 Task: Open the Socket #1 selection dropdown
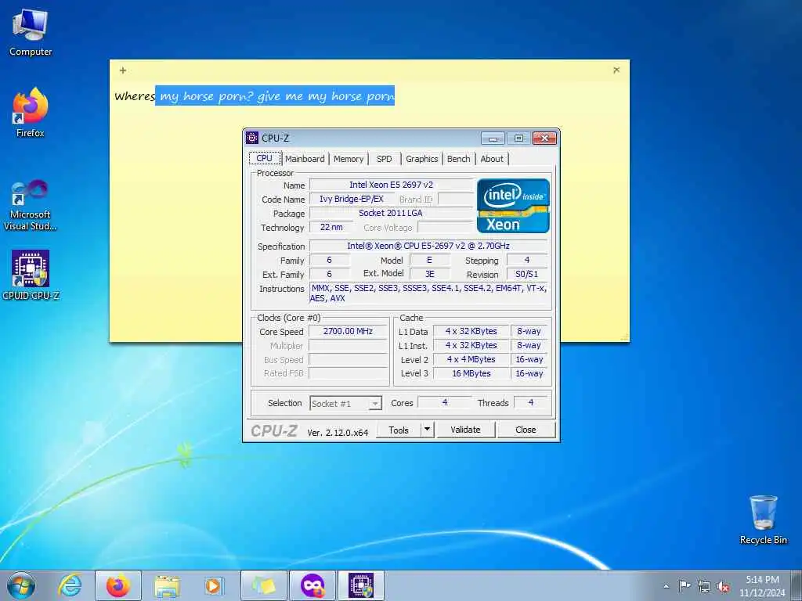point(345,403)
